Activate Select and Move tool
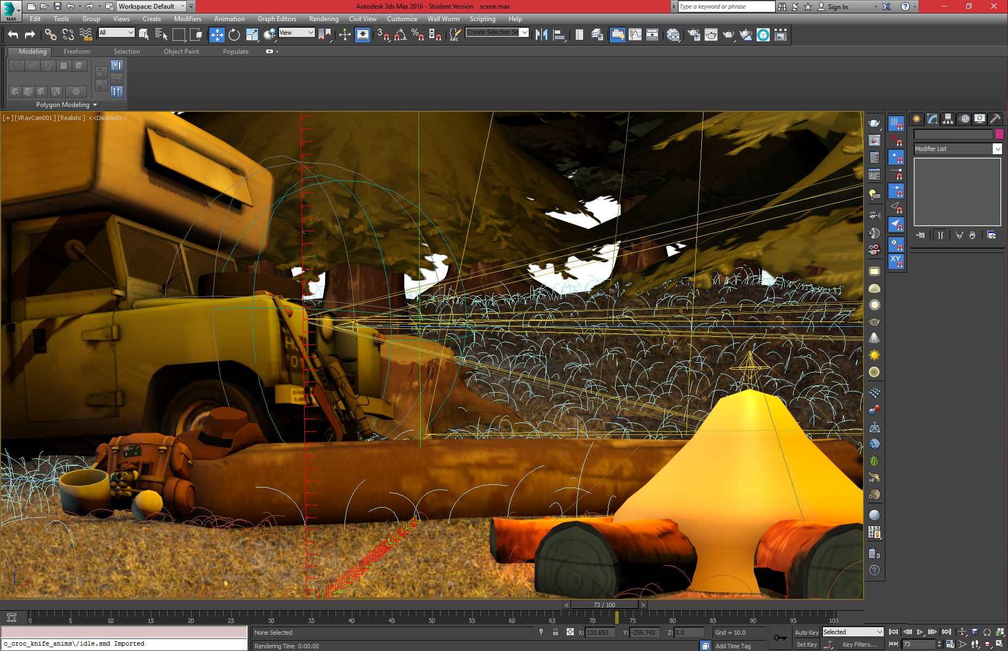Image resolution: width=1008 pixels, height=651 pixels. click(217, 35)
